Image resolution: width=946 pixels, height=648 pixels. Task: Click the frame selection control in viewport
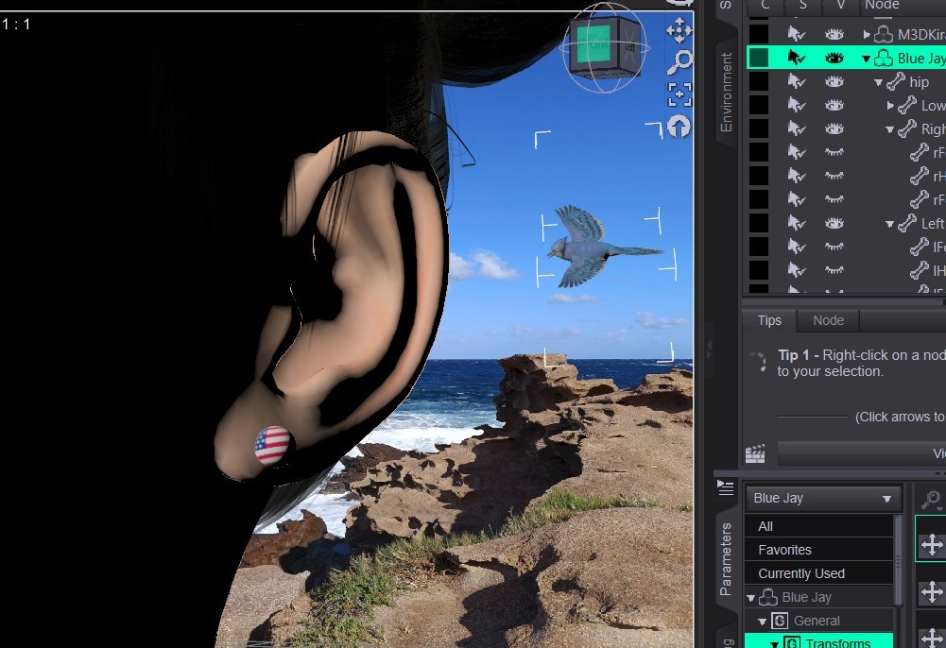tap(679, 94)
